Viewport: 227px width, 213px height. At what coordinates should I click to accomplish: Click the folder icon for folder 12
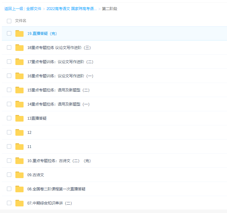coord(19,133)
